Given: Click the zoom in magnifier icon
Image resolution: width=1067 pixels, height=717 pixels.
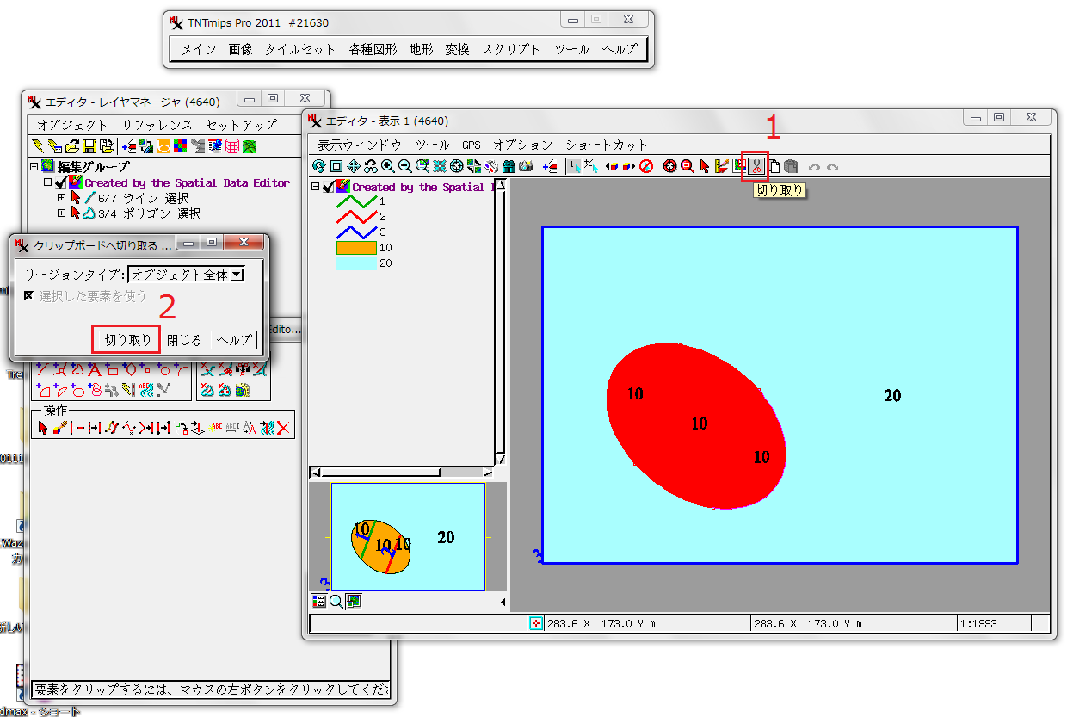Looking at the screenshot, I should click(387, 166).
